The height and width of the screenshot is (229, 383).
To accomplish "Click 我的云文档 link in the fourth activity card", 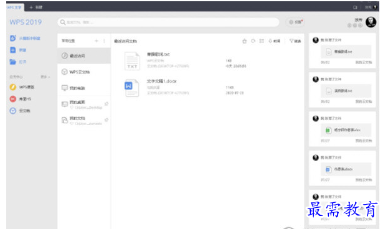I will coord(364,180).
